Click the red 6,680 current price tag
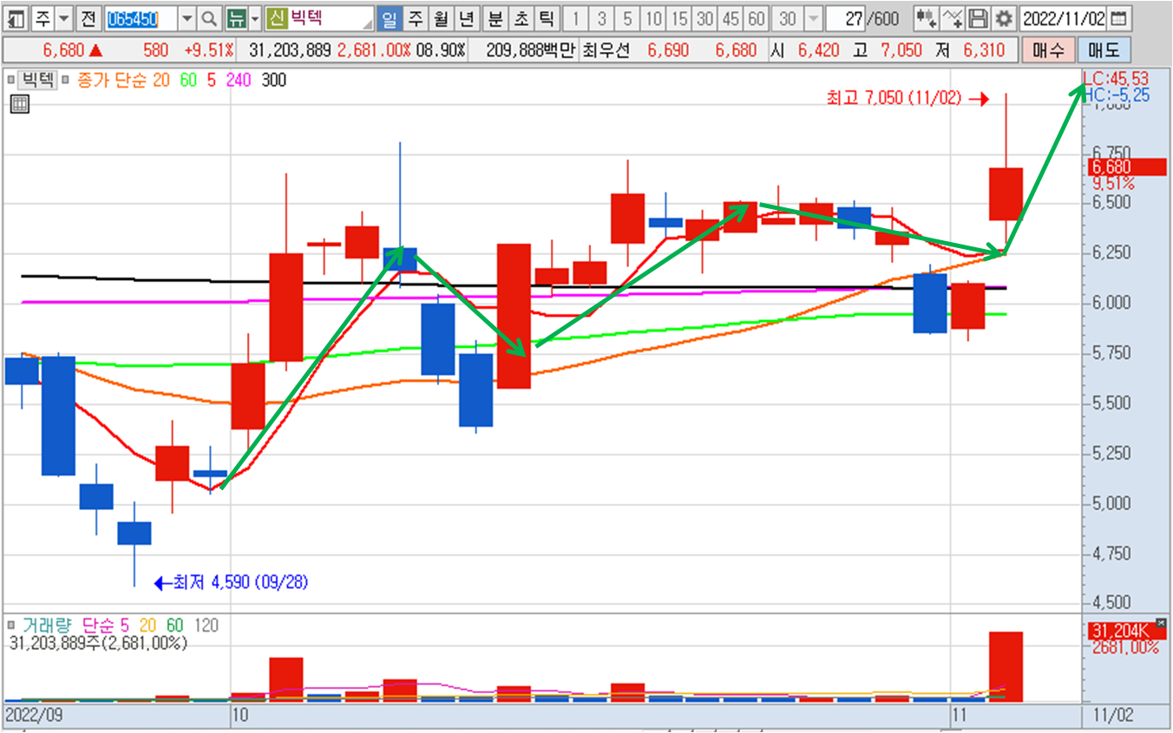 (1126, 167)
